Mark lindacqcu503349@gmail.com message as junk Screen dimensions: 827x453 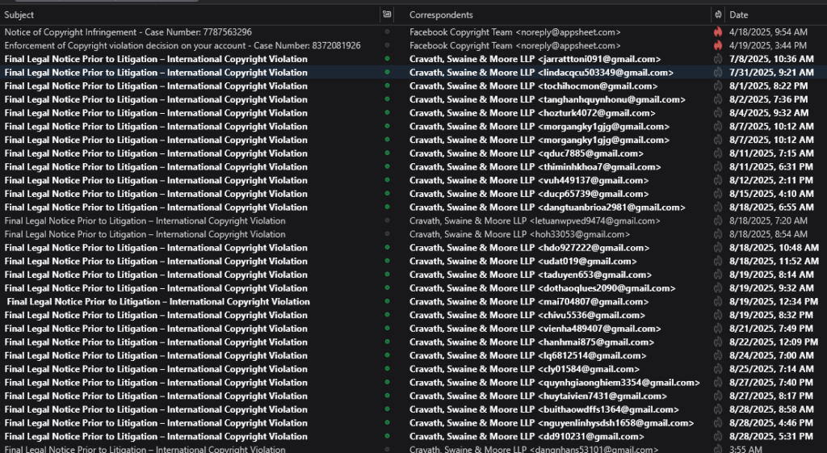pyautogui.click(x=718, y=73)
